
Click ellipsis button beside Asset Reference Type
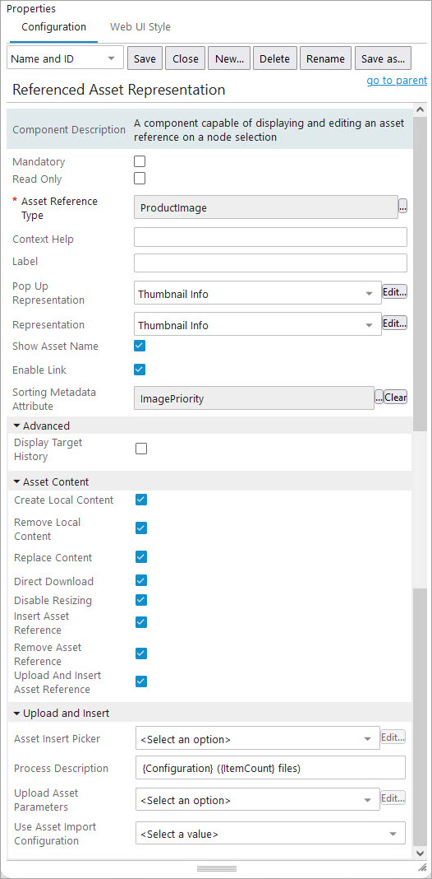402,207
